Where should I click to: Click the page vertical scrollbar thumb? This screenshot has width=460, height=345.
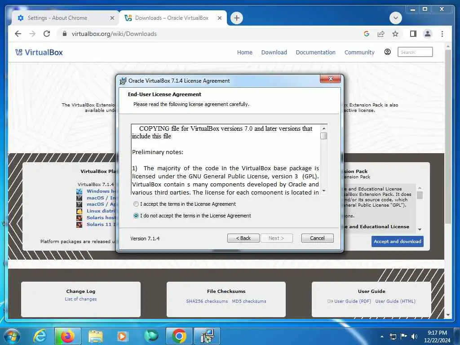click(448, 137)
